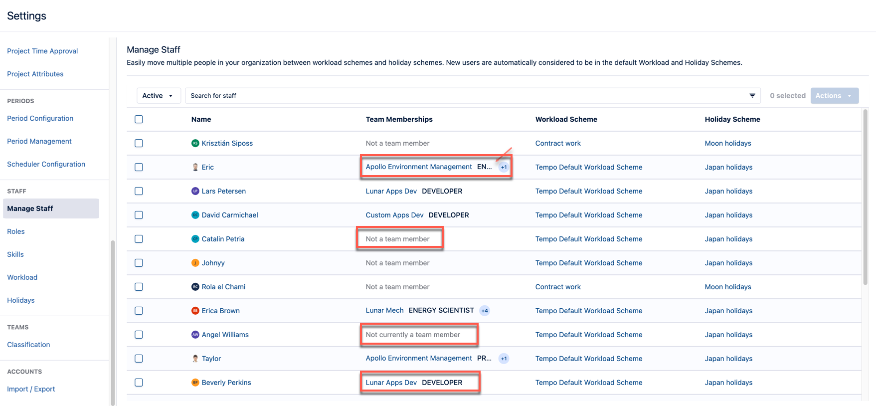
Task: Expand the Actions dropdown menu
Action: tap(834, 95)
